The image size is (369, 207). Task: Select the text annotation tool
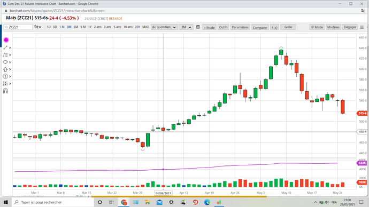pos(5,55)
